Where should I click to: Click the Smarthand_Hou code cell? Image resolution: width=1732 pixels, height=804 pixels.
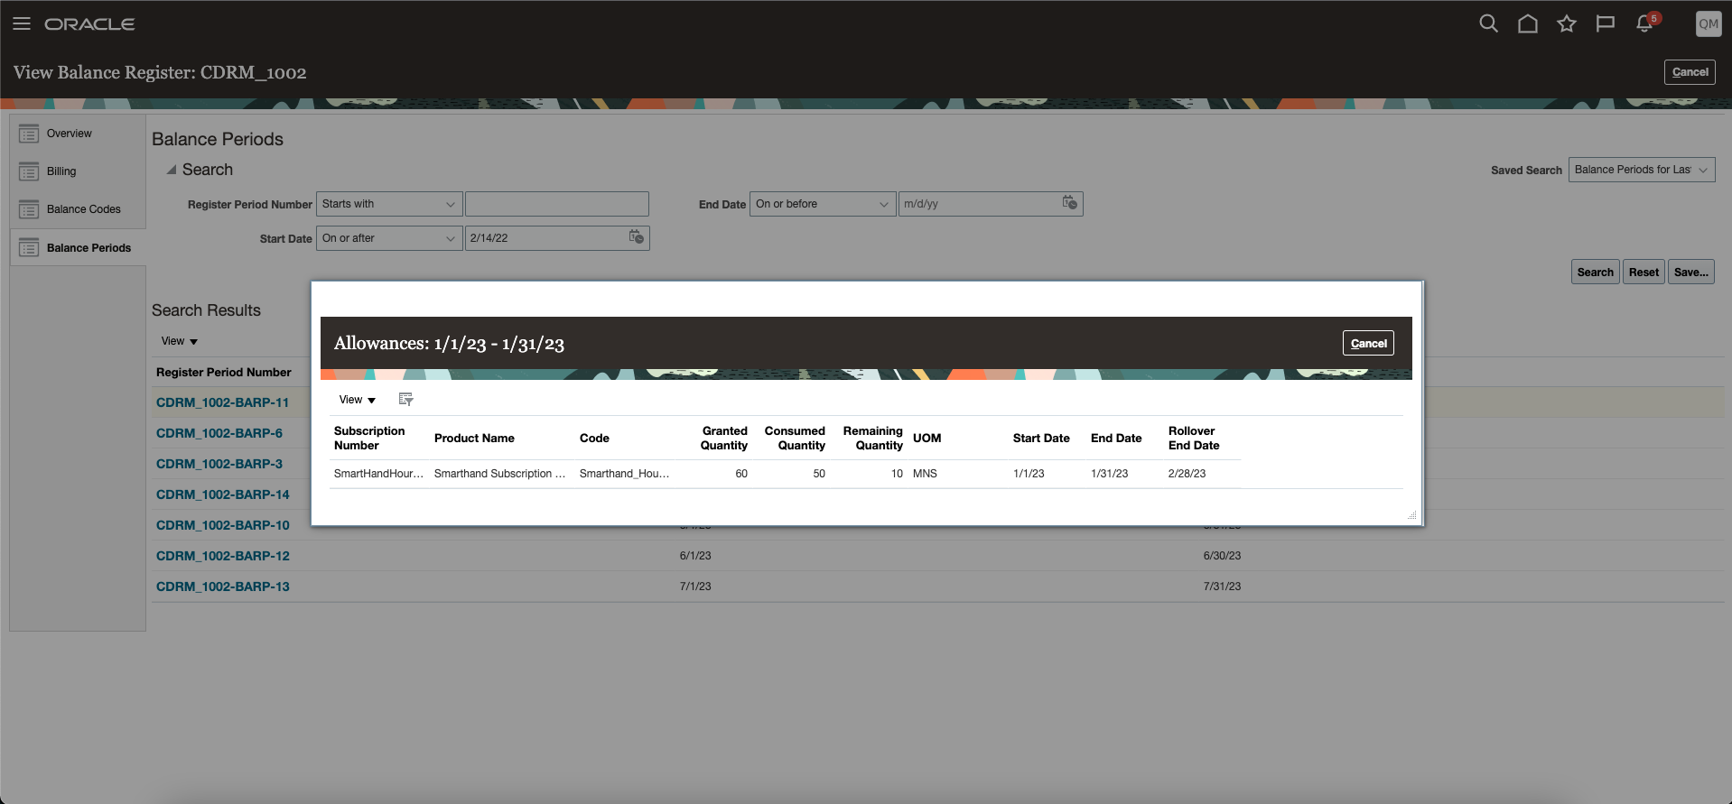(x=624, y=474)
